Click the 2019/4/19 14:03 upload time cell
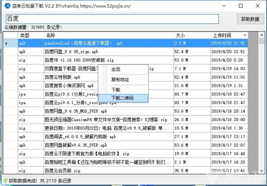 click(229, 69)
